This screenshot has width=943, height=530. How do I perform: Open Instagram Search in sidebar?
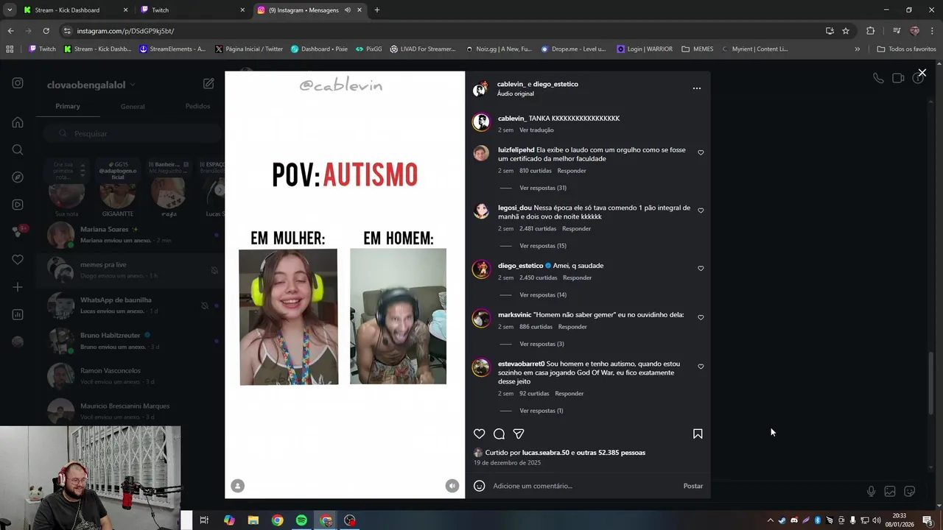18,150
